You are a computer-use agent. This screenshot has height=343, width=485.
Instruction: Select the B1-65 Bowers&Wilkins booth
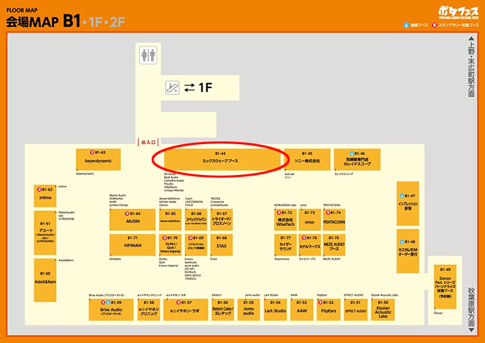(170, 219)
